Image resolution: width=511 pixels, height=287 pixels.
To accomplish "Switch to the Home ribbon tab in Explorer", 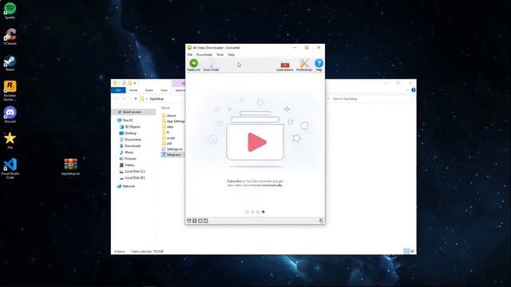I will [133, 90].
